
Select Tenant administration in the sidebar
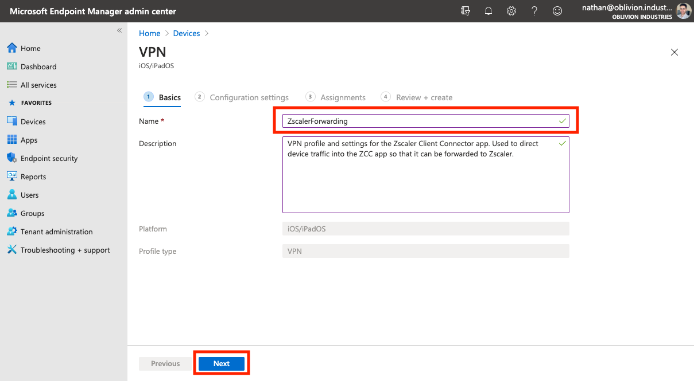click(x=56, y=231)
